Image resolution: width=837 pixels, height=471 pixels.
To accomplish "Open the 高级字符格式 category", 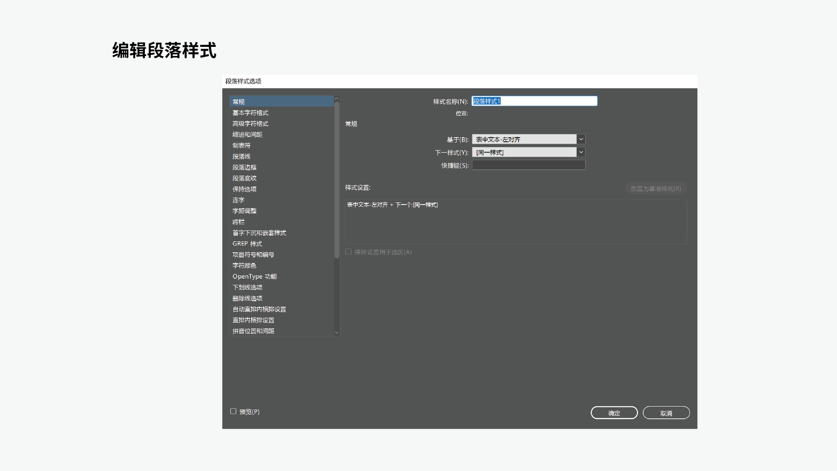I will coord(282,123).
